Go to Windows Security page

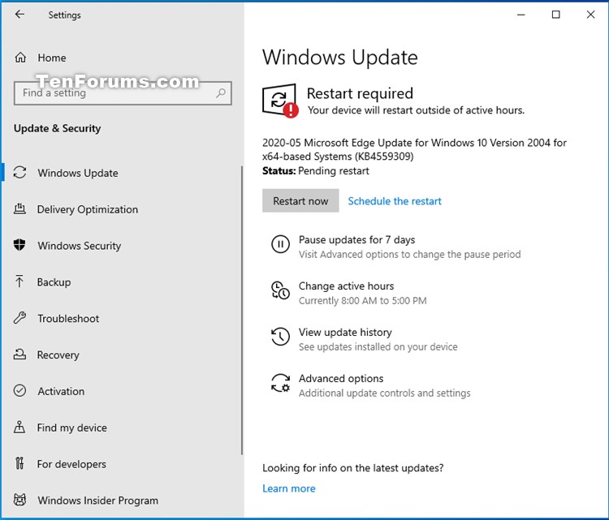click(80, 246)
